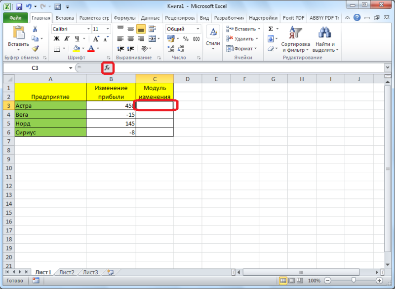The image size is (395, 289).
Task: Increase decimal places icon
Action: [171, 48]
